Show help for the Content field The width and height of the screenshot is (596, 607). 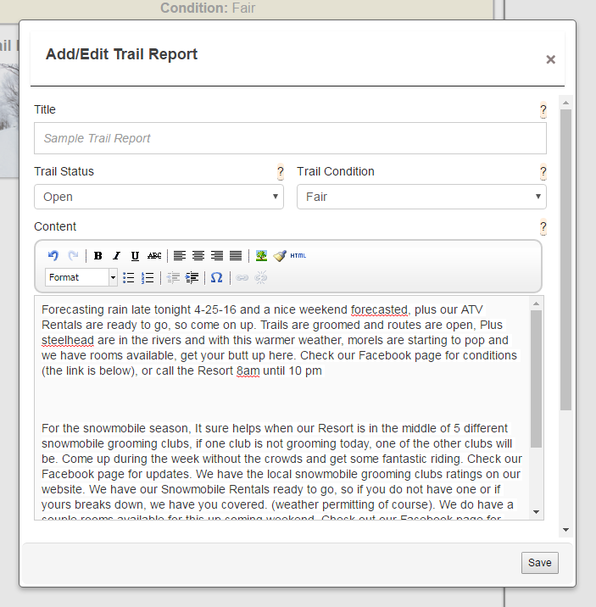543,227
